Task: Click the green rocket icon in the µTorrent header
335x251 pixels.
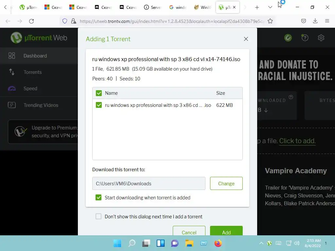Action: coord(288,38)
